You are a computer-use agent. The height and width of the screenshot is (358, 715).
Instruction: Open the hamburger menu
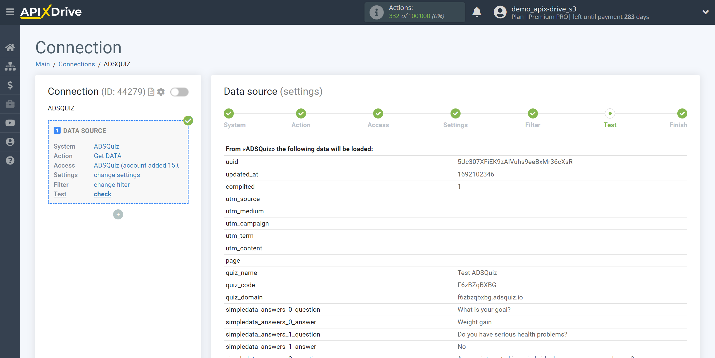click(10, 12)
